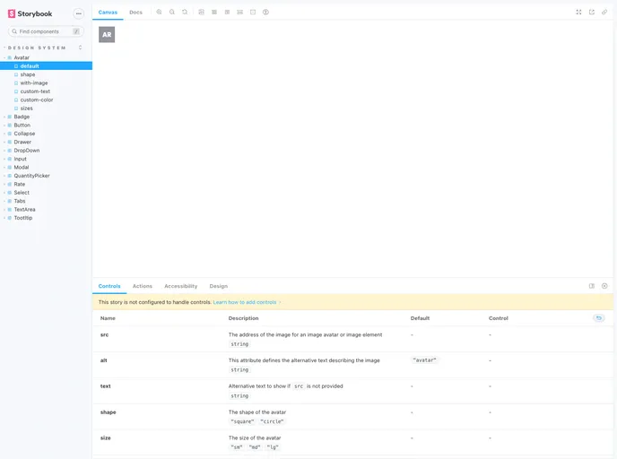Open the Accessibility panel tab
The width and height of the screenshot is (617, 459).
(181, 286)
